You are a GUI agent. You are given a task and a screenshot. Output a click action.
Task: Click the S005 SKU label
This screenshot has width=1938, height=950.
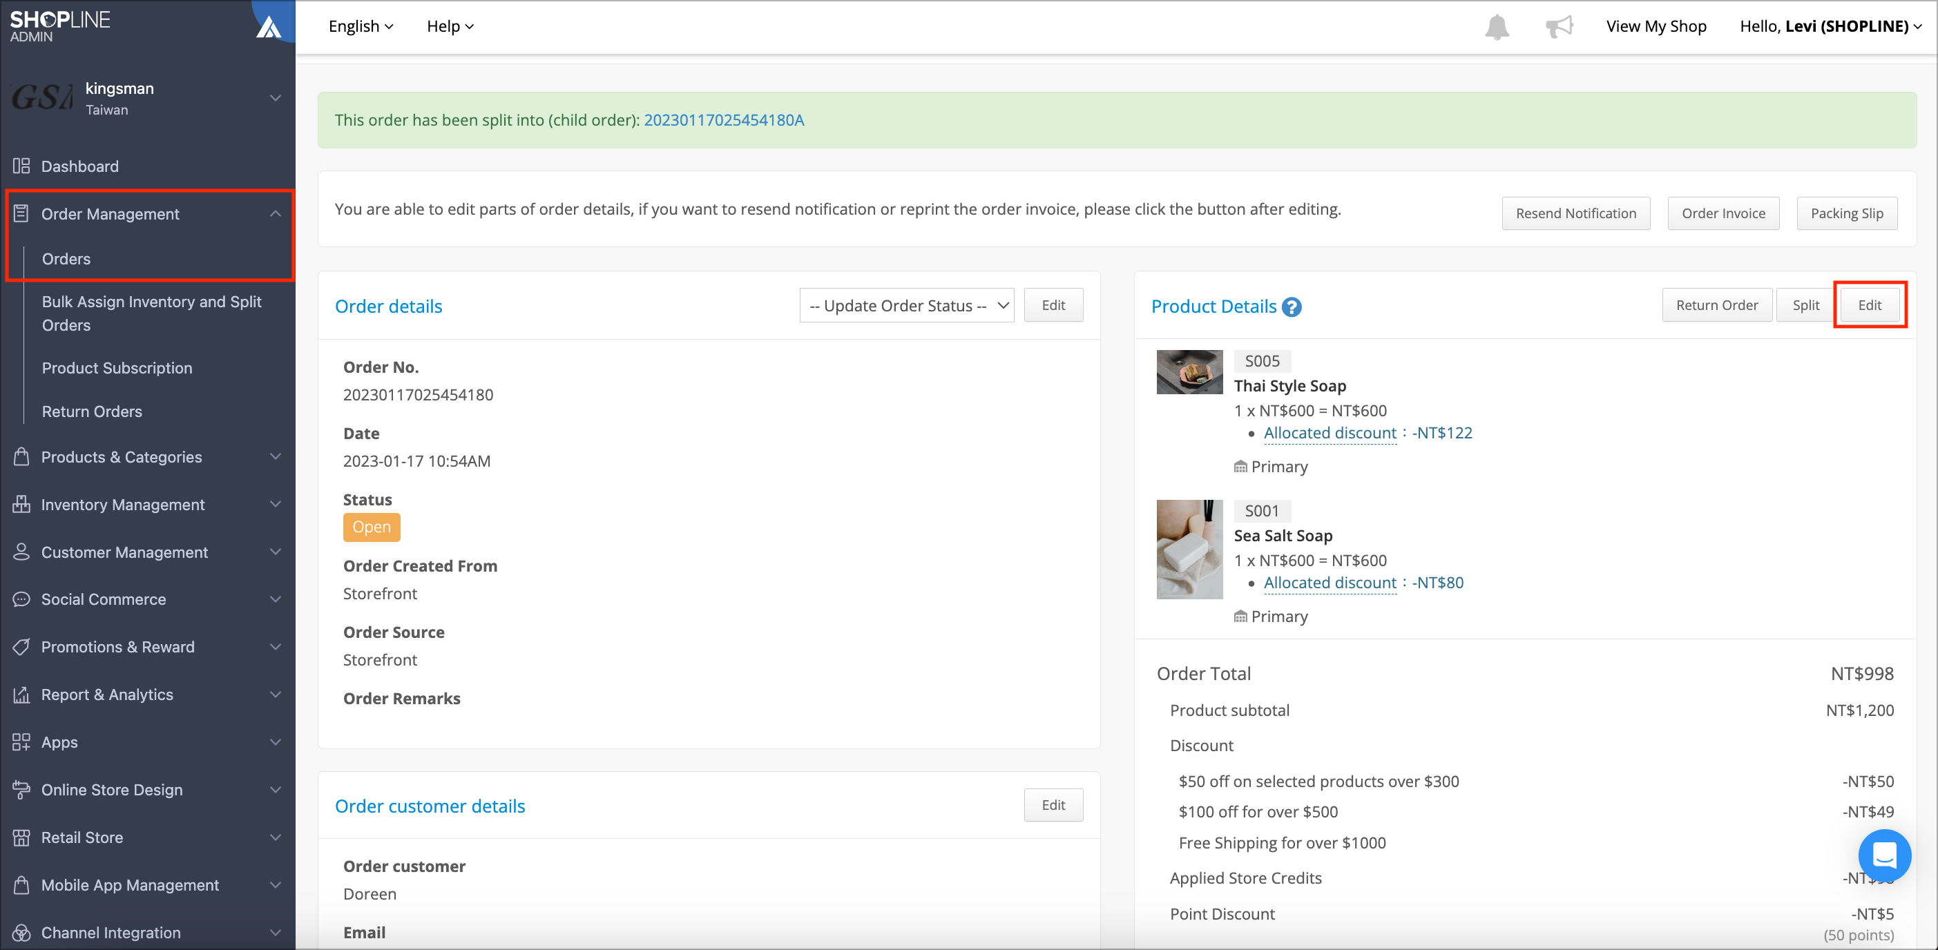(1262, 361)
